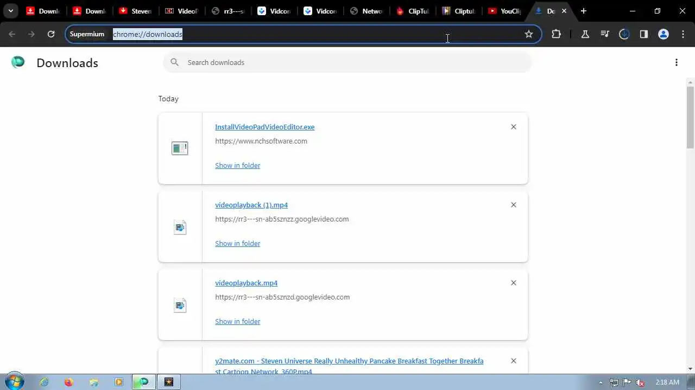
Task: Remove videoplayback.mp4 from list
Action: tap(514, 283)
